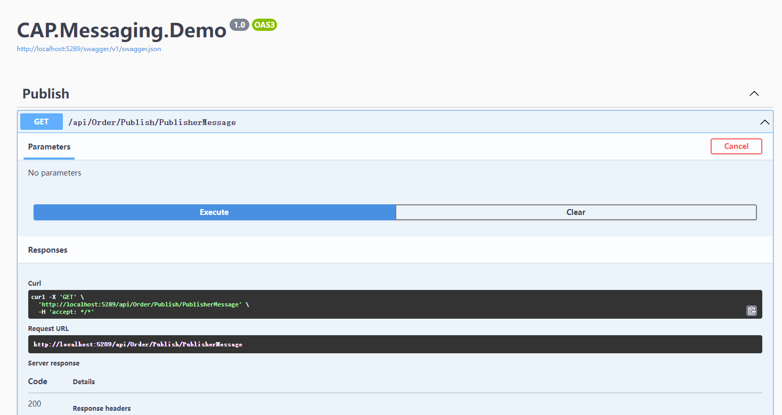Collapse the GET PublisherMessage operation arrow
This screenshot has height=415, width=782.
765,122
